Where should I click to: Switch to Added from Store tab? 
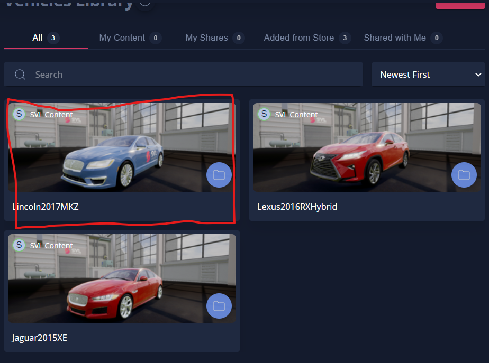click(x=307, y=38)
